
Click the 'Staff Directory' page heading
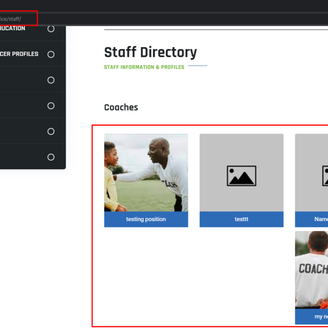[x=150, y=52]
